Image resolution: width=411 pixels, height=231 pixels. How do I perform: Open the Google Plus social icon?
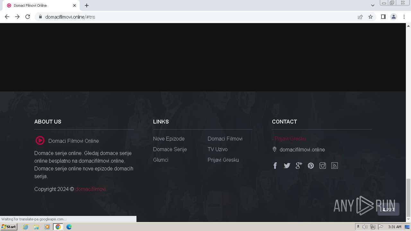click(x=299, y=166)
